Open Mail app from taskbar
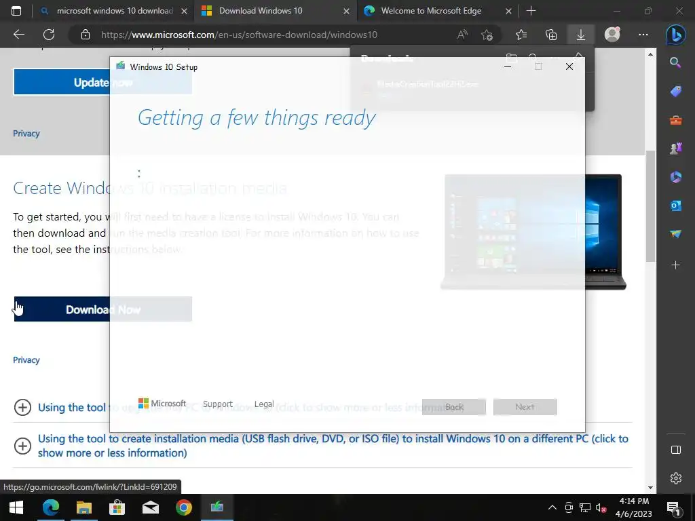695x521 pixels. tap(150, 507)
